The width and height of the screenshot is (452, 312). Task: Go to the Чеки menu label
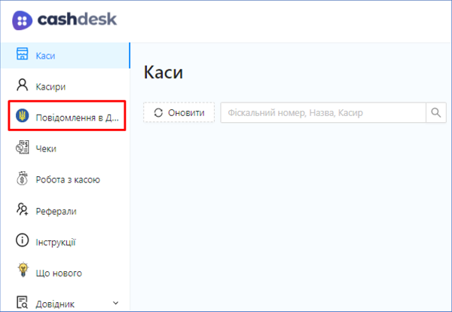point(46,149)
